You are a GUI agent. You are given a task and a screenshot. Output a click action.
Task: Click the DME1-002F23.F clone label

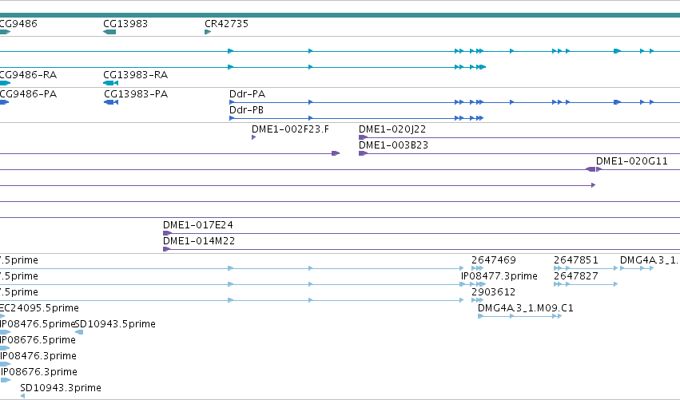290,129
